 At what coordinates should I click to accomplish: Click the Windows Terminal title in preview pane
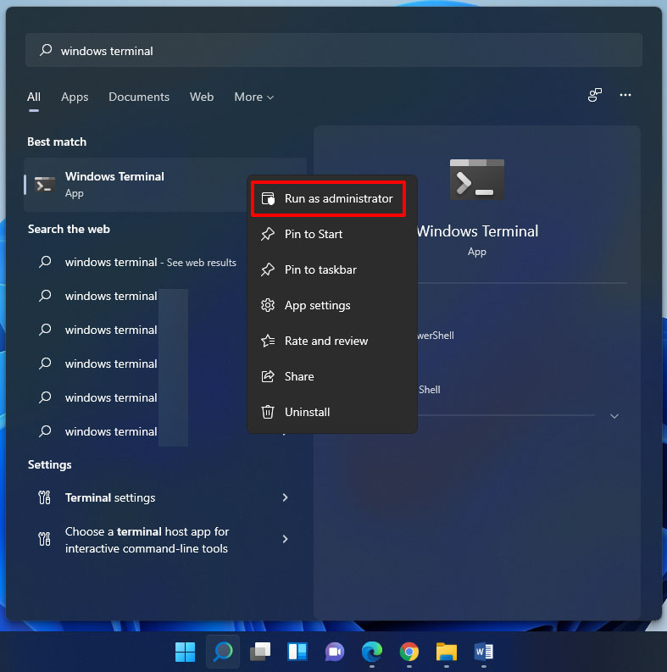[477, 231]
